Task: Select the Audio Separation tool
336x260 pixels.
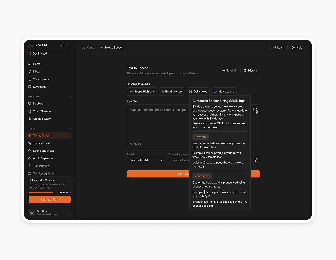Action: 43,158
